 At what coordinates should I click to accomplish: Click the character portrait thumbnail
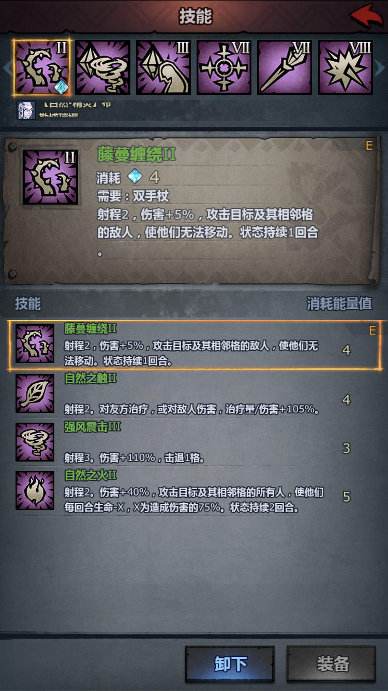26,110
